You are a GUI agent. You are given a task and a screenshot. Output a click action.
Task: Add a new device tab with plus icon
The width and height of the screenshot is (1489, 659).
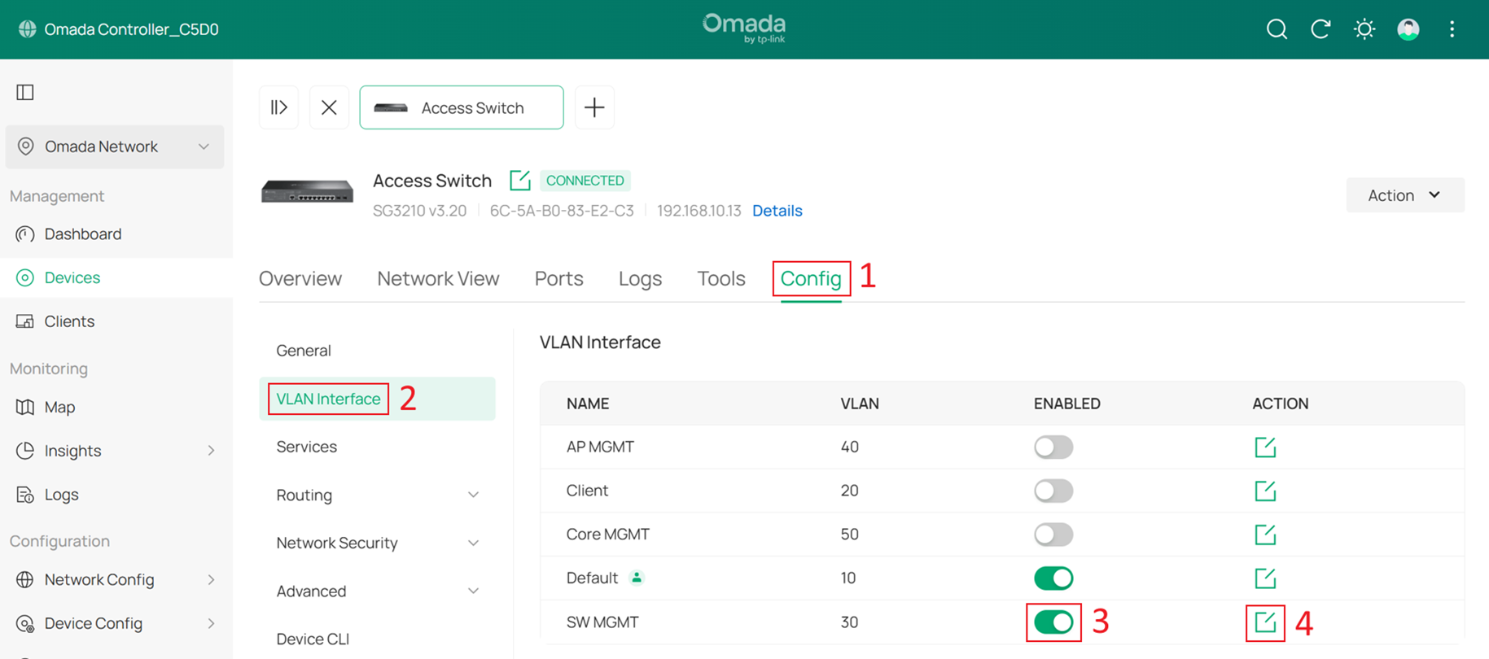tap(594, 107)
